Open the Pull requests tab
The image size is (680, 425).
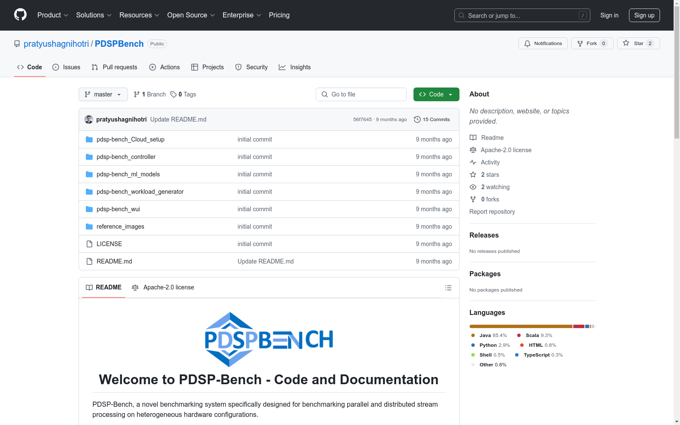point(114,67)
